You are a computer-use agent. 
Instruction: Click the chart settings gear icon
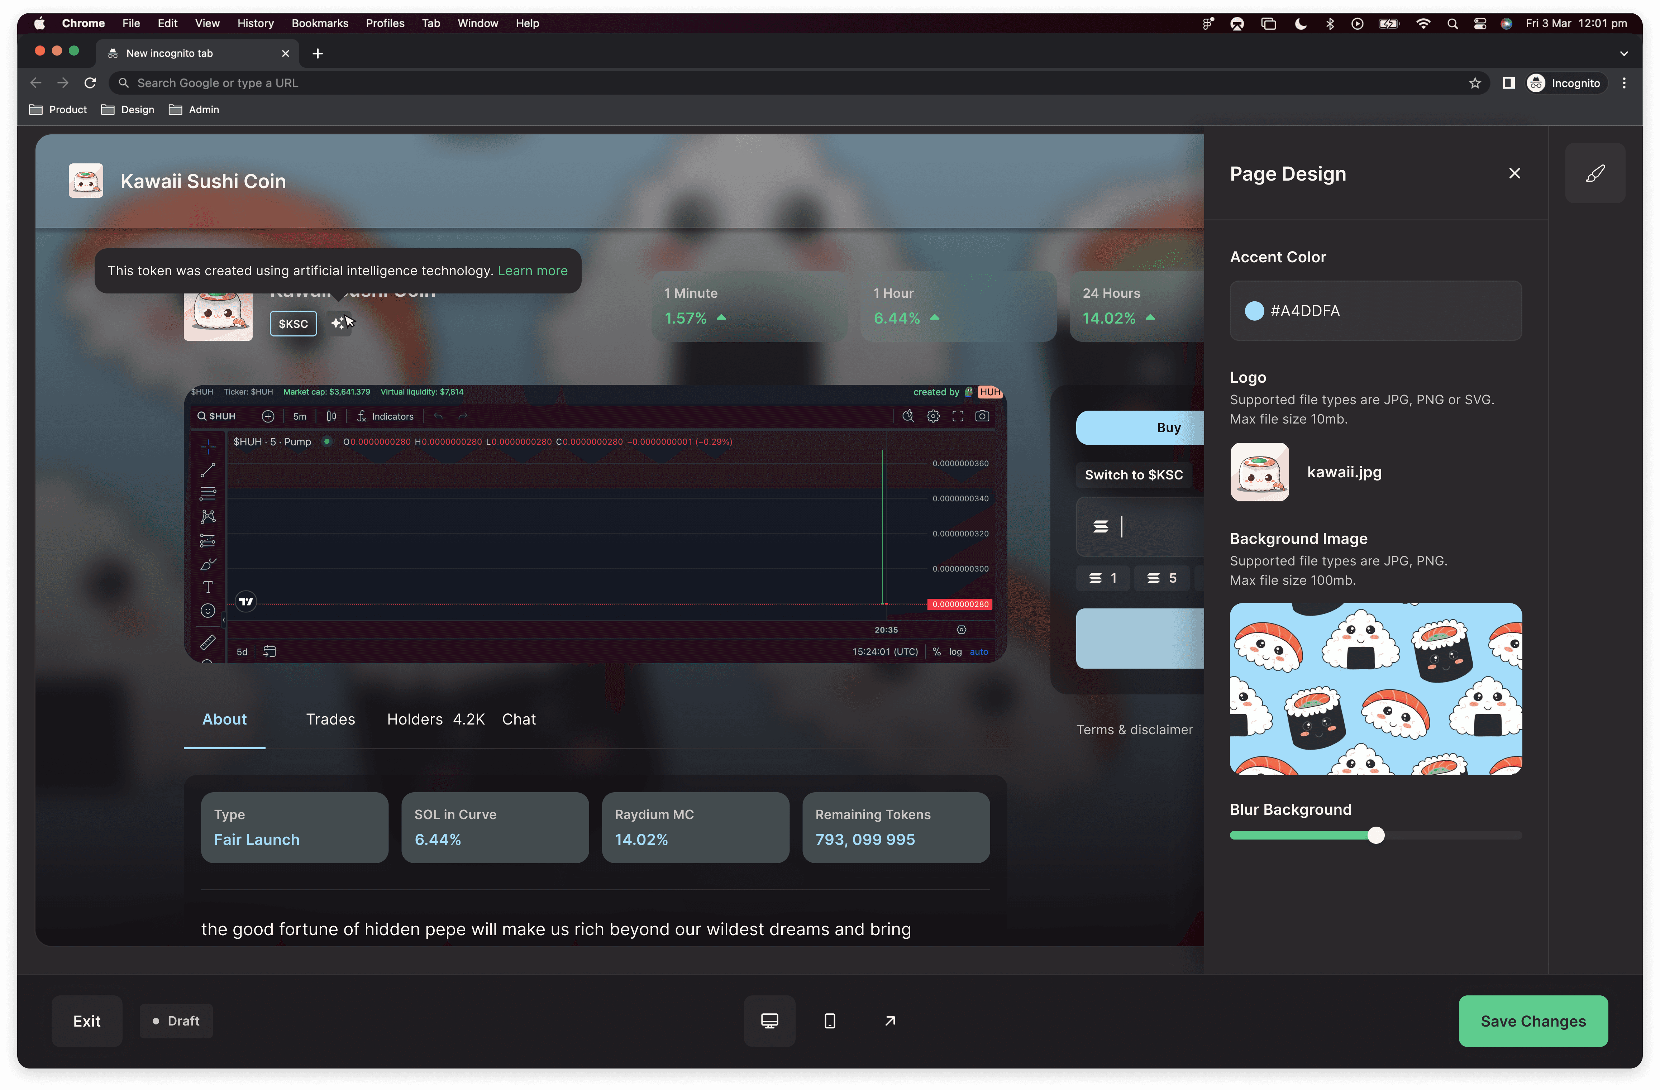coord(932,416)
